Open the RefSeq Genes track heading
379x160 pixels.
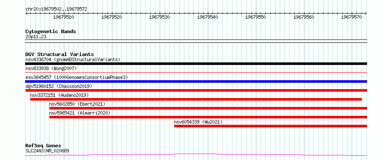pyautogui.click(x=43, y=146)
